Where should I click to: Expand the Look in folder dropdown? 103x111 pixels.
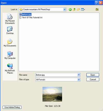tap(65, 10)
